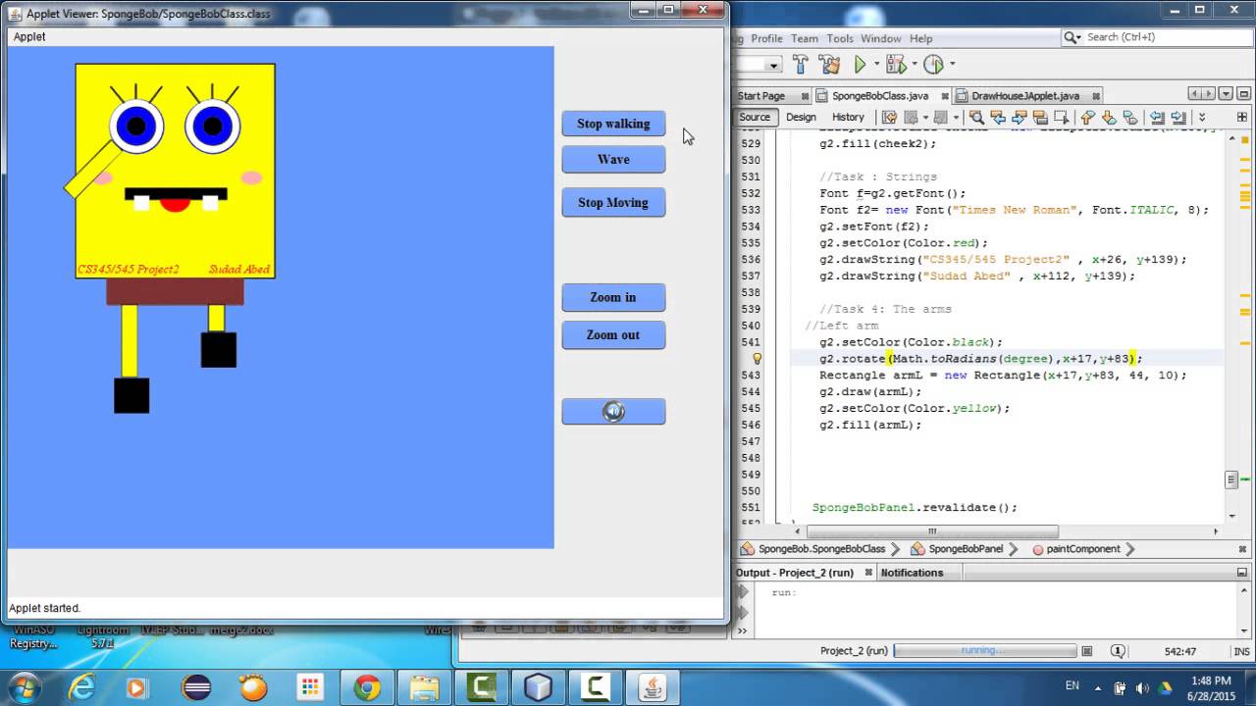
Task: Click the Last Edit icon in editor toolbar
Action: [x=889, y=117]
